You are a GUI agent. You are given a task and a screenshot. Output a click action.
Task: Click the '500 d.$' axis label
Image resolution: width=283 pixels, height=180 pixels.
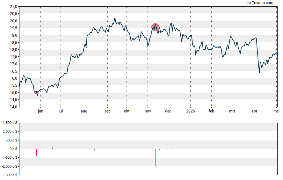[x=11, y=140]
